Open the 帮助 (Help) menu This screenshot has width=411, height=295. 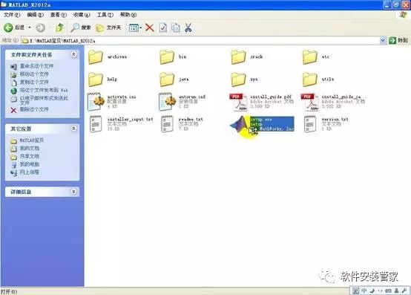(128, 15)
